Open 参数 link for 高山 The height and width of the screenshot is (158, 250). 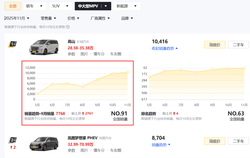72,54
